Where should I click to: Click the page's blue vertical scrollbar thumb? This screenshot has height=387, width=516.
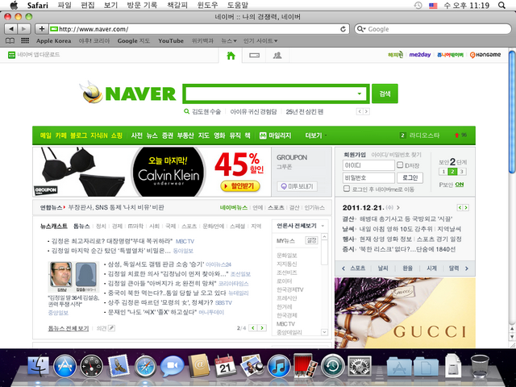(512, 112)
